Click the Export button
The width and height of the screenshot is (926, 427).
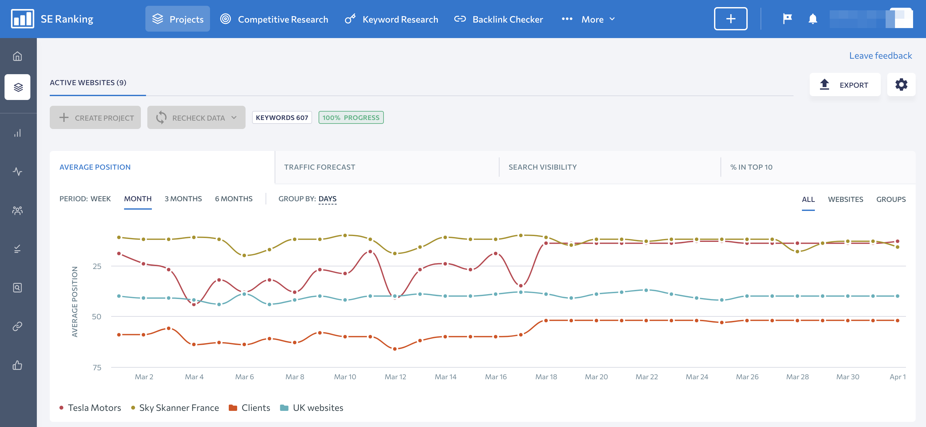coord(844,85)
